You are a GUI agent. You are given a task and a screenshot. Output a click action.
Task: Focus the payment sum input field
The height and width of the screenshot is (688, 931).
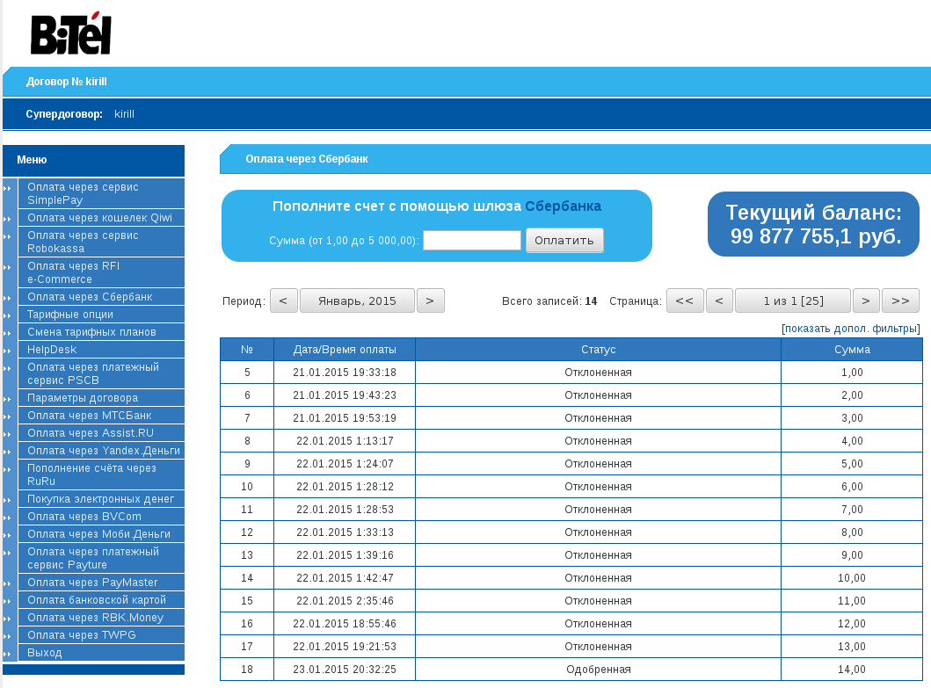pyautogui.click(x=472, y=241)
